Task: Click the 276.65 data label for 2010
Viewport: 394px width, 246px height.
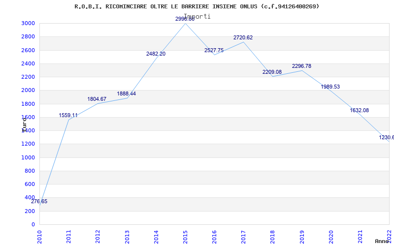Action: click(x=39, y=202)
